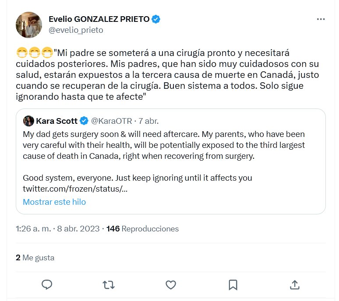
Task: Click Evelio's profile avatar photo
Action: point(28,24)
